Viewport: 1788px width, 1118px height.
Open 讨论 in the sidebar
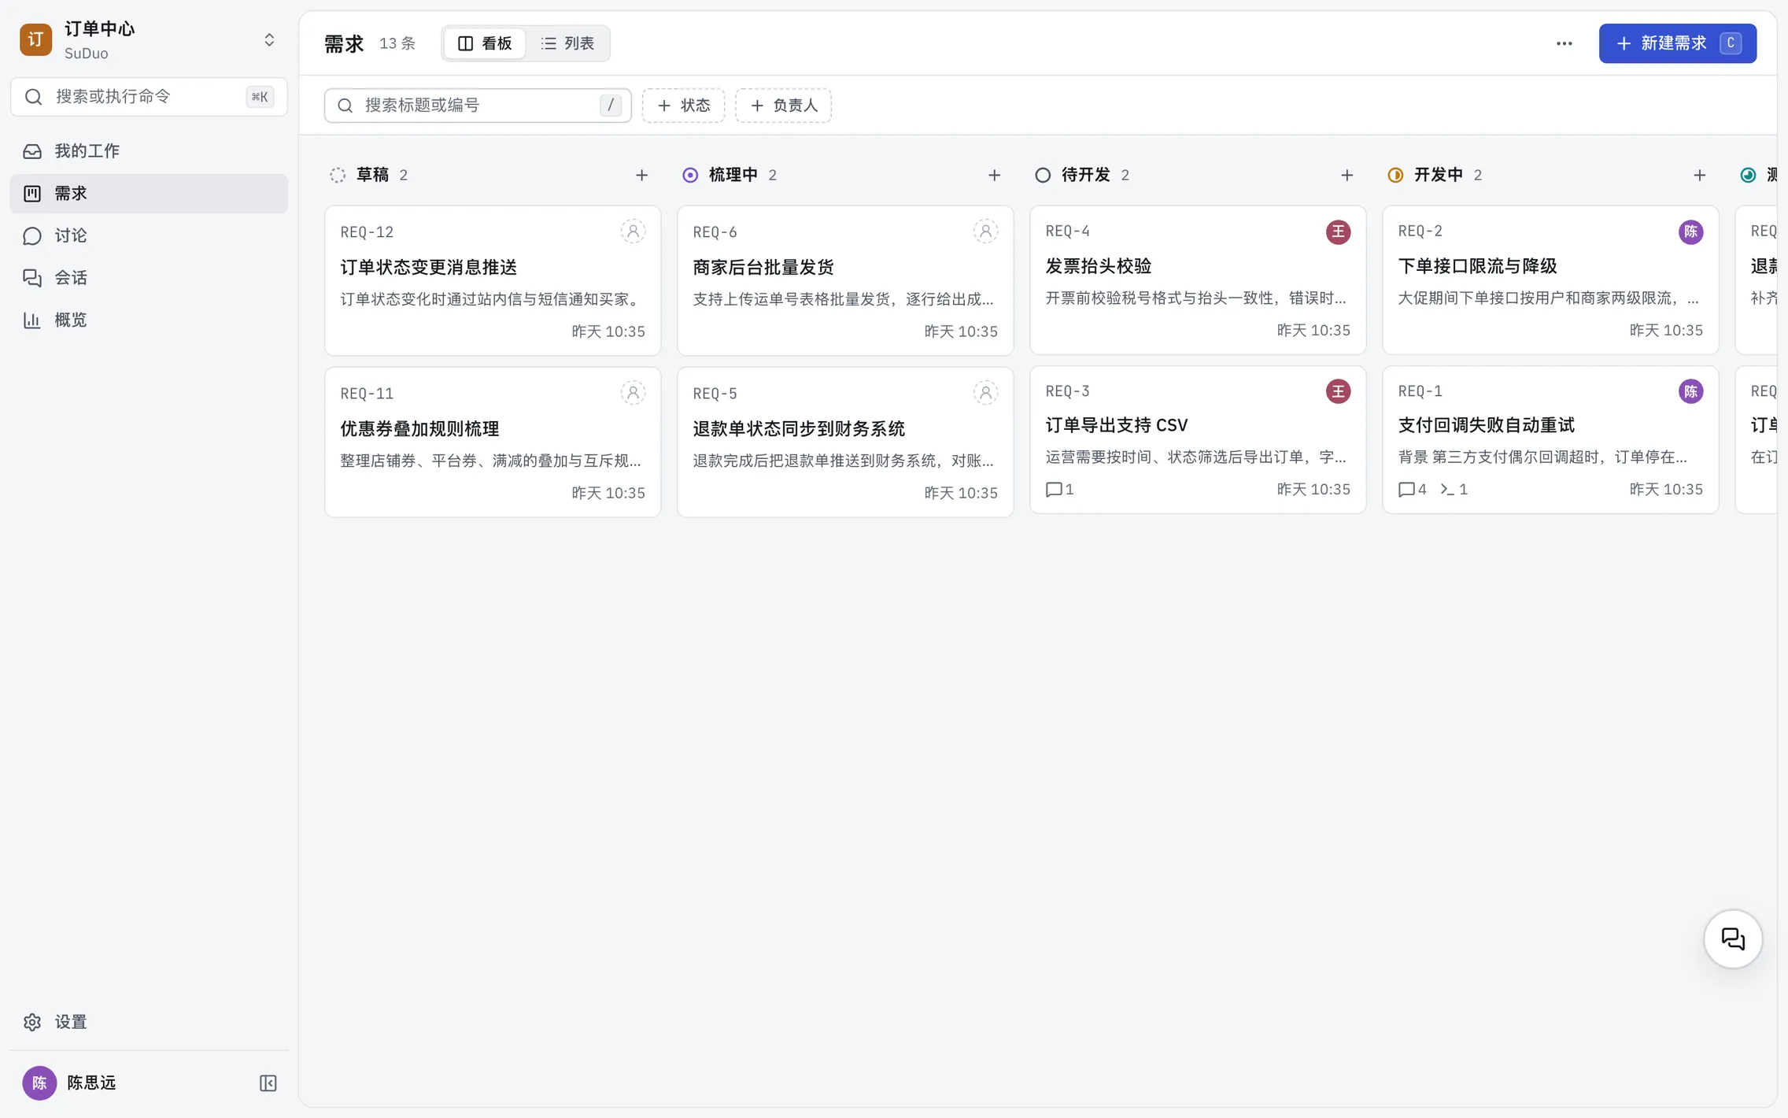tap(149, 235)
